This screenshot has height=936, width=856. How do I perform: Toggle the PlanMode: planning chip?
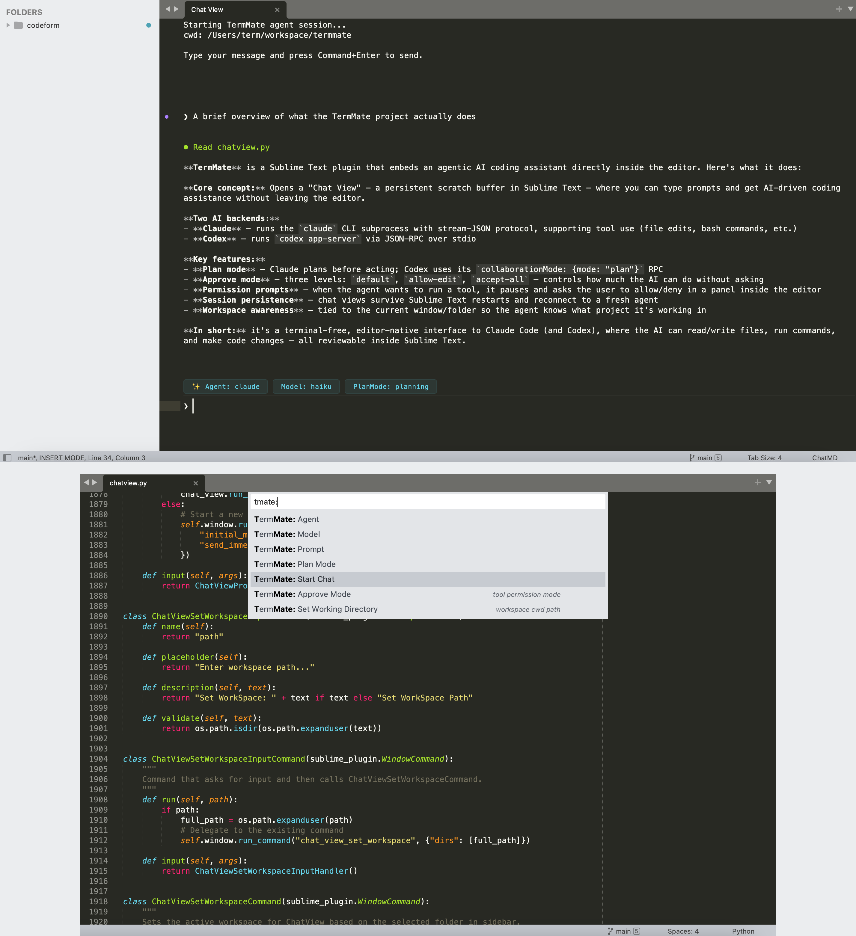coord(391,386)
